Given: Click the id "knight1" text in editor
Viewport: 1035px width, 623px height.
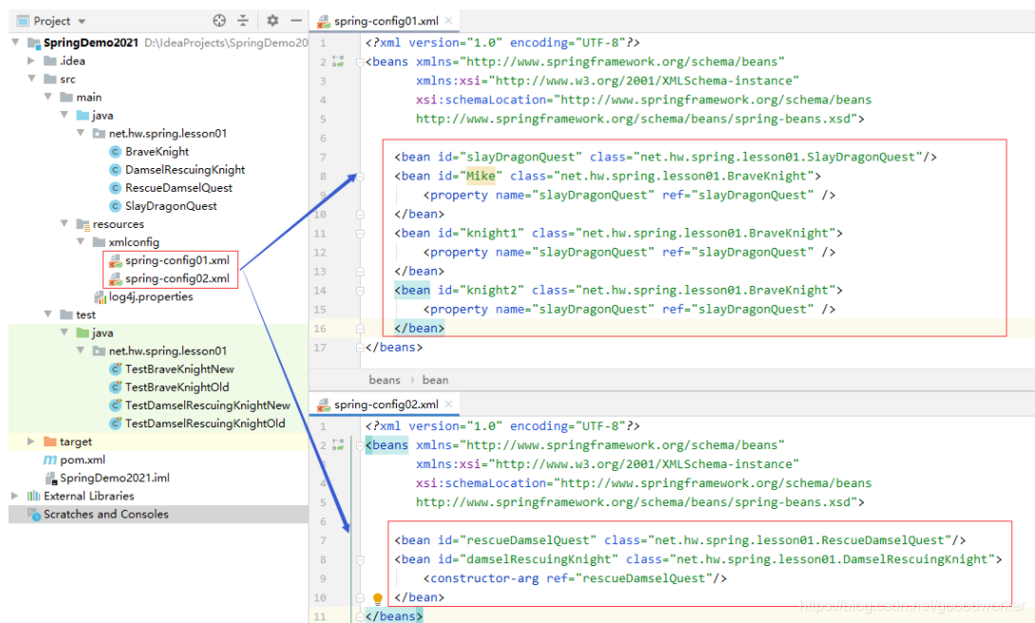Looking at the screenshot, I should [492, 233].
